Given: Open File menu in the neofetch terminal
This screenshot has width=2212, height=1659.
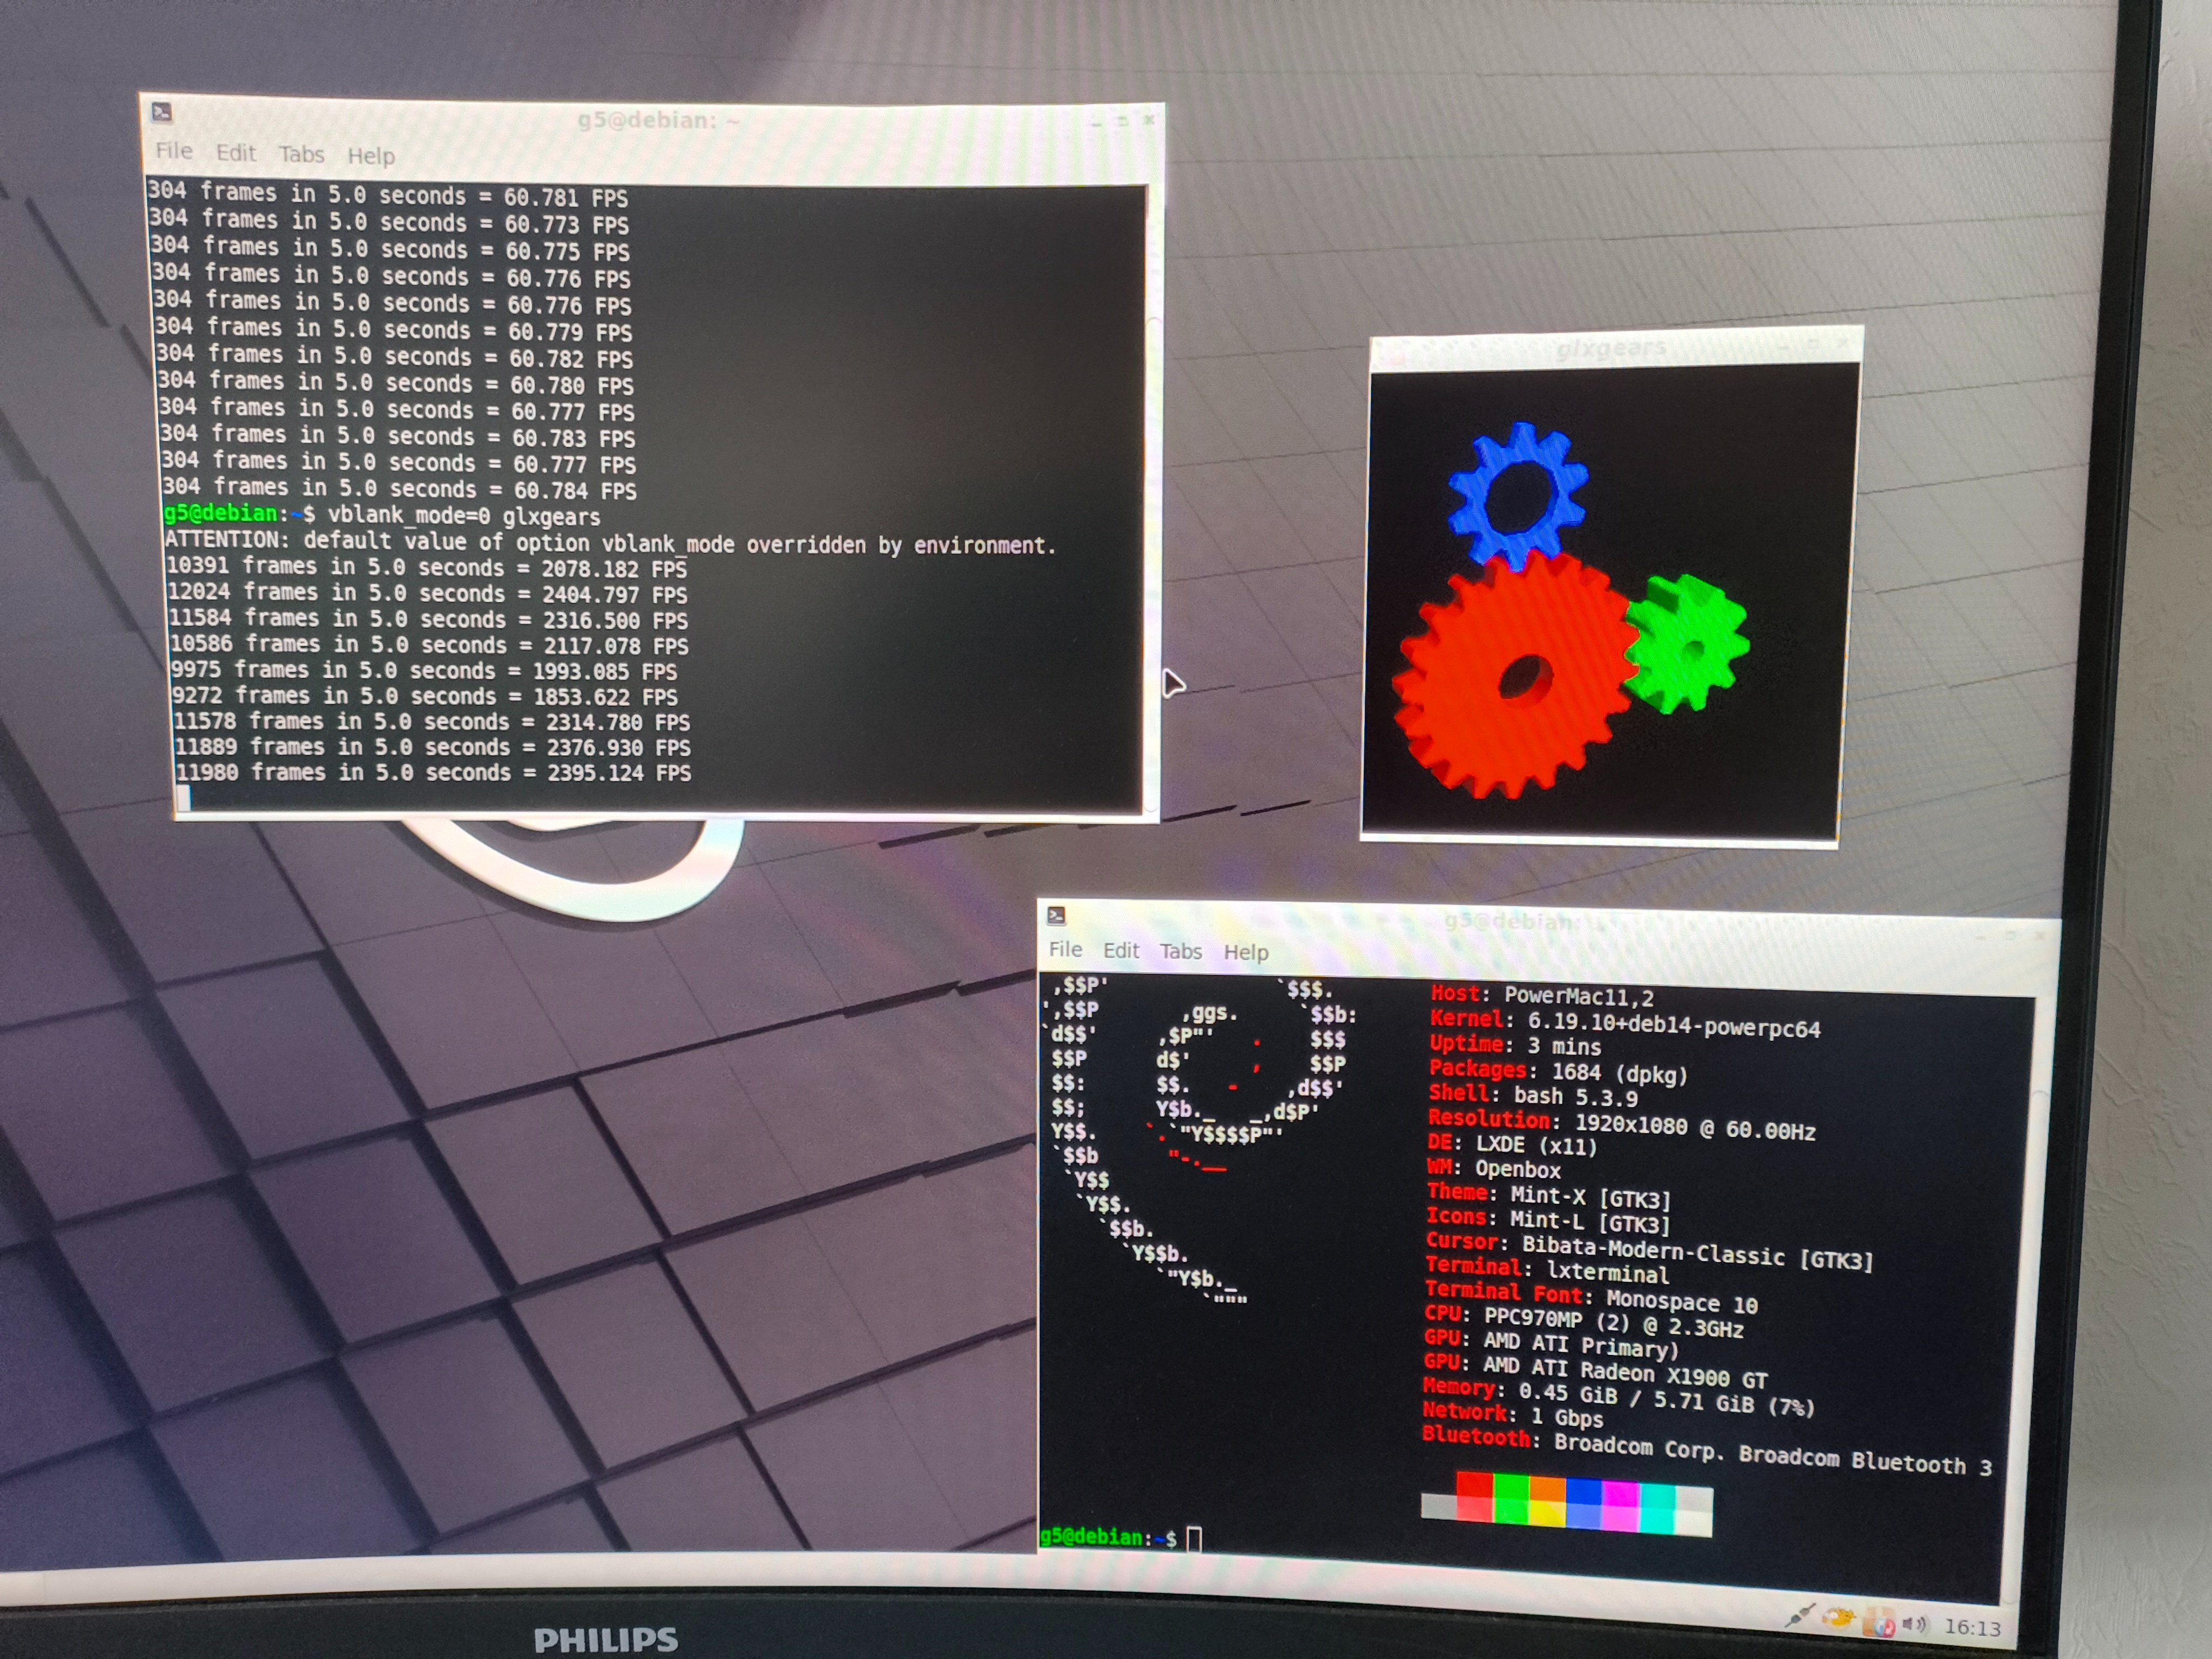Looking at the screenshot, I should coord(1065,949).
